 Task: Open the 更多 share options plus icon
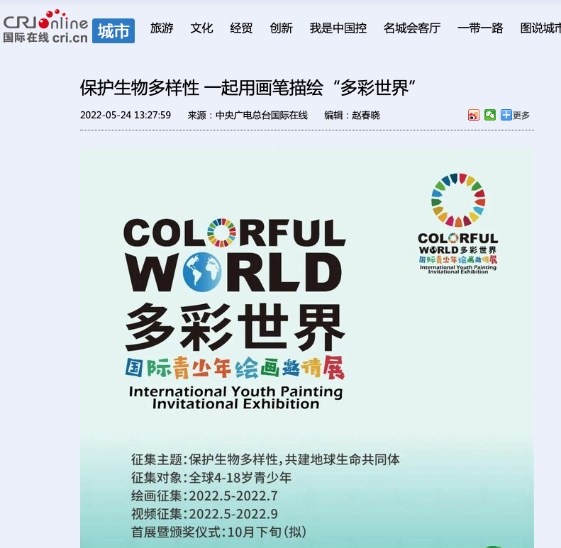(506, 115)
